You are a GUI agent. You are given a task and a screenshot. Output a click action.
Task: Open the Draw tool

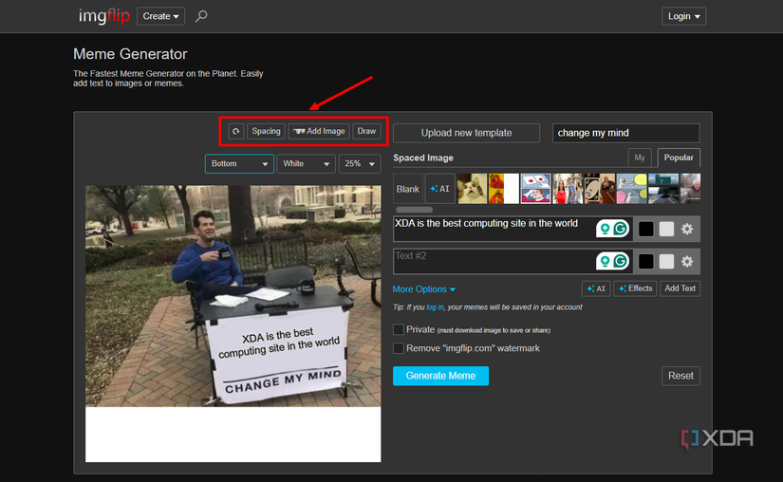click(366, 131)
